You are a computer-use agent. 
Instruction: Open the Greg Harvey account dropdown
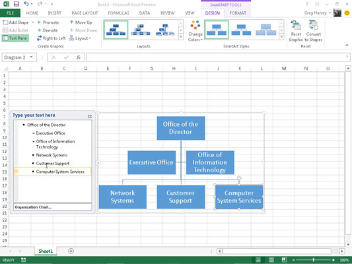318,13
